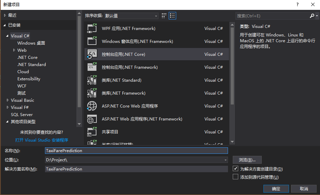Collapse the 已安装 tree node
Viewport: 320px width, 195px height.
point(4,25)
